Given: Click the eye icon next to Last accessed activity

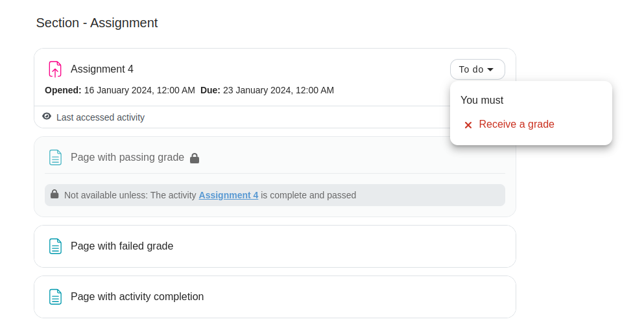Looking at the screenshot, I should pyautogui.click(x=47, y=116).
